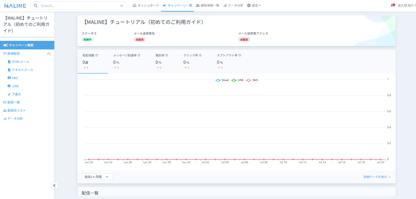Select the メッセージ到達率 metric tab
The image size is (416, 199).
click(127, 62)
